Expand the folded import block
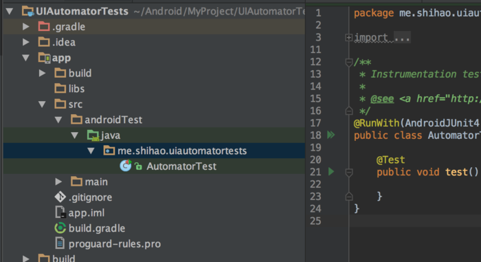This screenshot has height=262, width=481. [348, 37]
